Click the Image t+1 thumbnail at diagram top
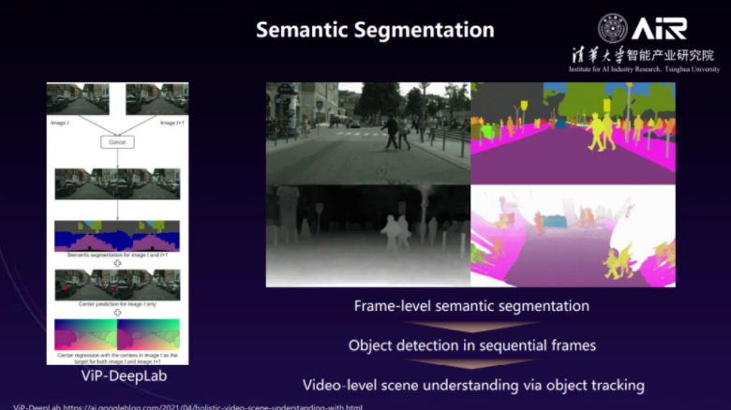This screenshot has width=731, height=410. pos(157,100)
